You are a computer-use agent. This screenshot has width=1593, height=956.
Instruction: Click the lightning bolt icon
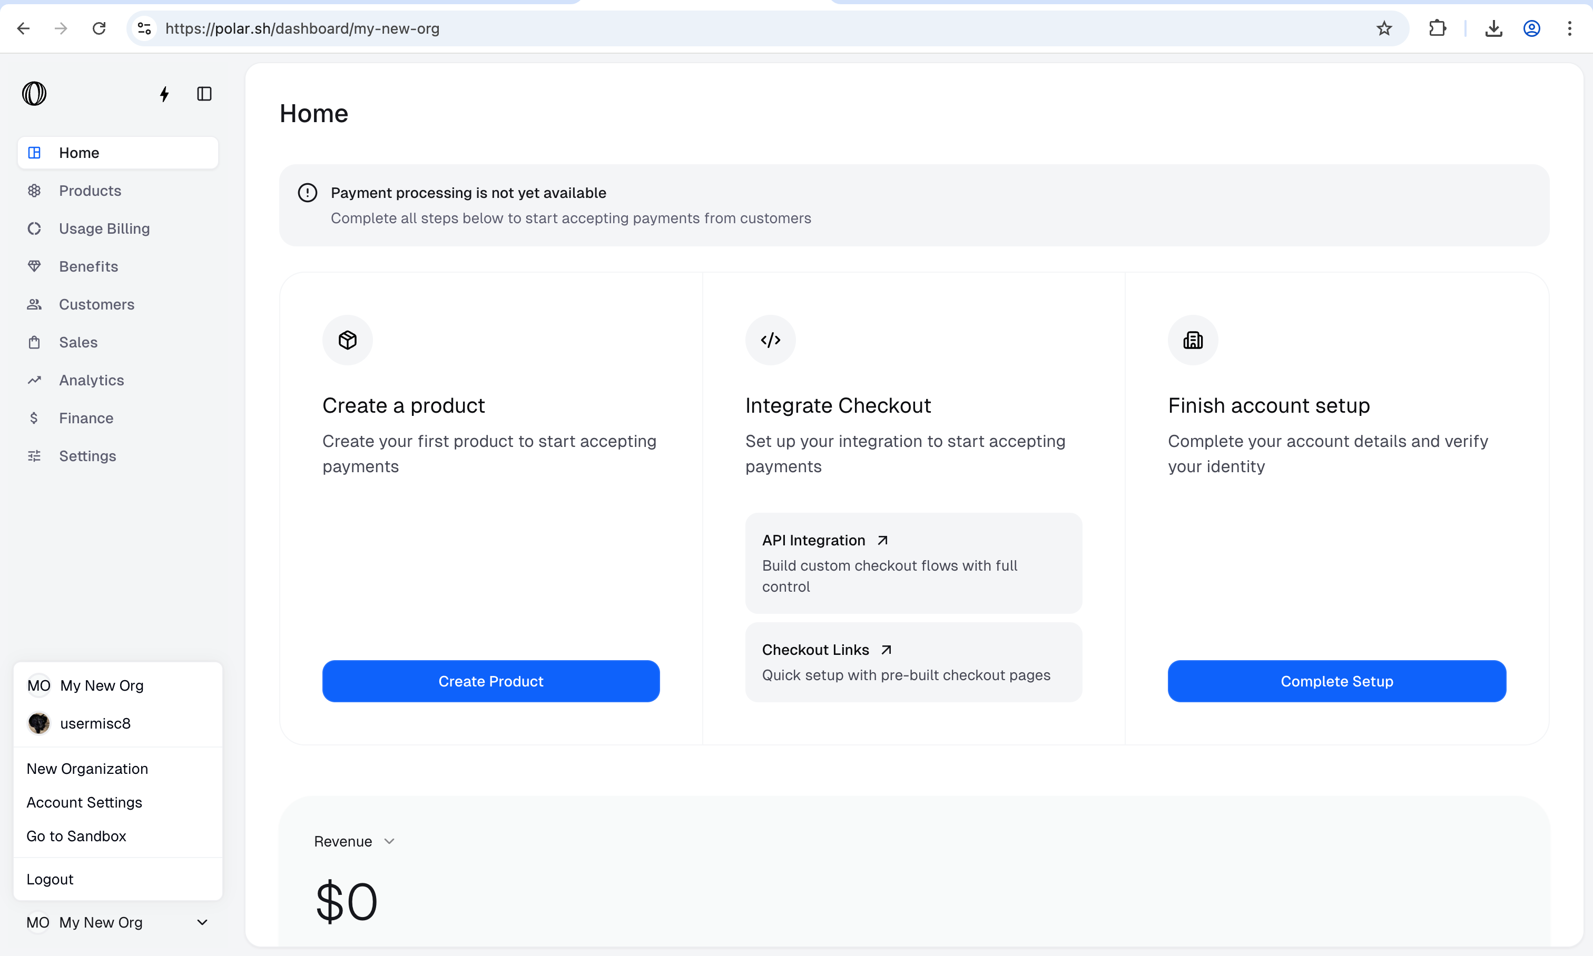(x=164, y=95)
